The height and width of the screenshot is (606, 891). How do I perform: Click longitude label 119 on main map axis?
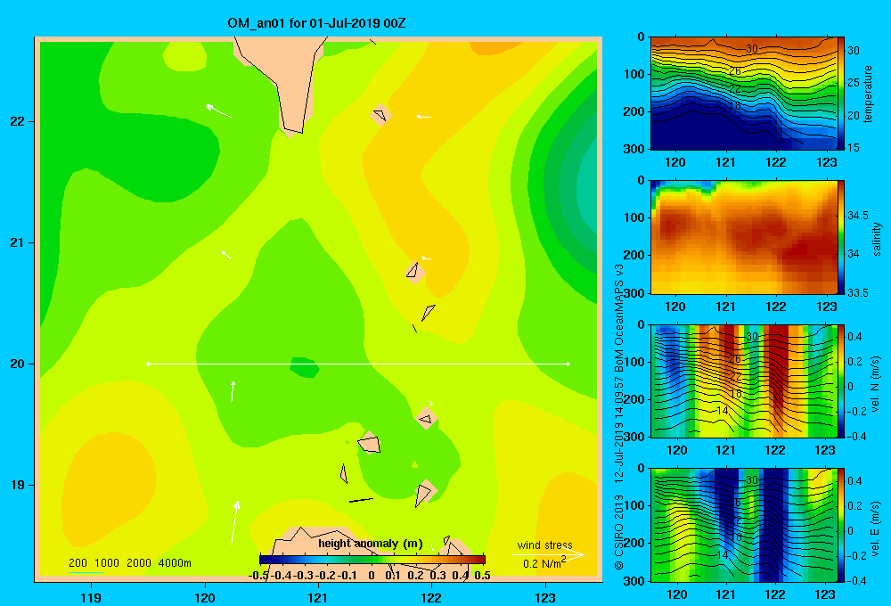tap(91, 597)
